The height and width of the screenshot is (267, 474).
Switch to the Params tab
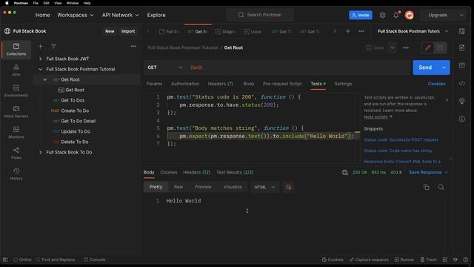point(155,84)
